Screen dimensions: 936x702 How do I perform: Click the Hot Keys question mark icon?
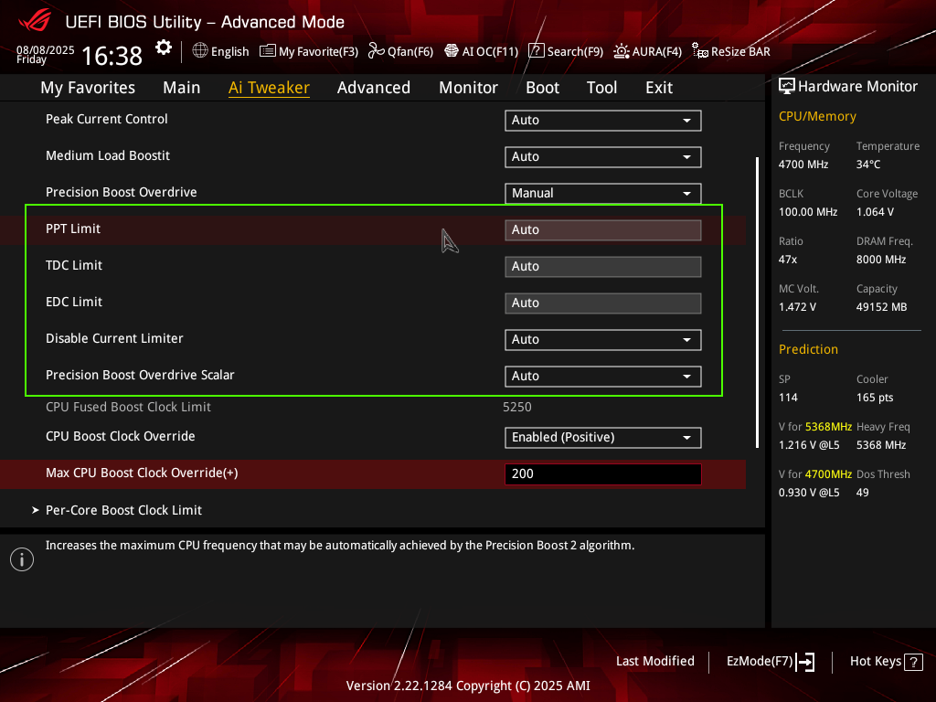(x=913, y=662)
